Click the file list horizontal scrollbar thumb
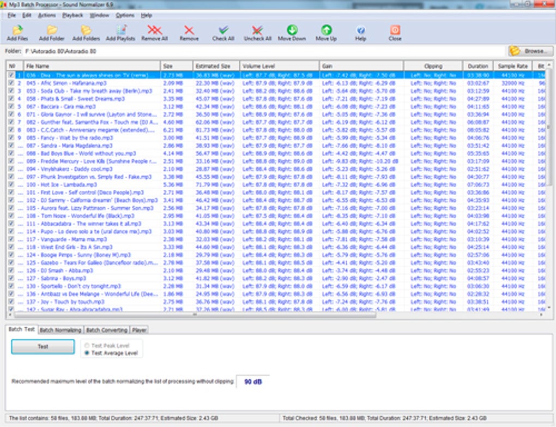 [x=194, y=315]
